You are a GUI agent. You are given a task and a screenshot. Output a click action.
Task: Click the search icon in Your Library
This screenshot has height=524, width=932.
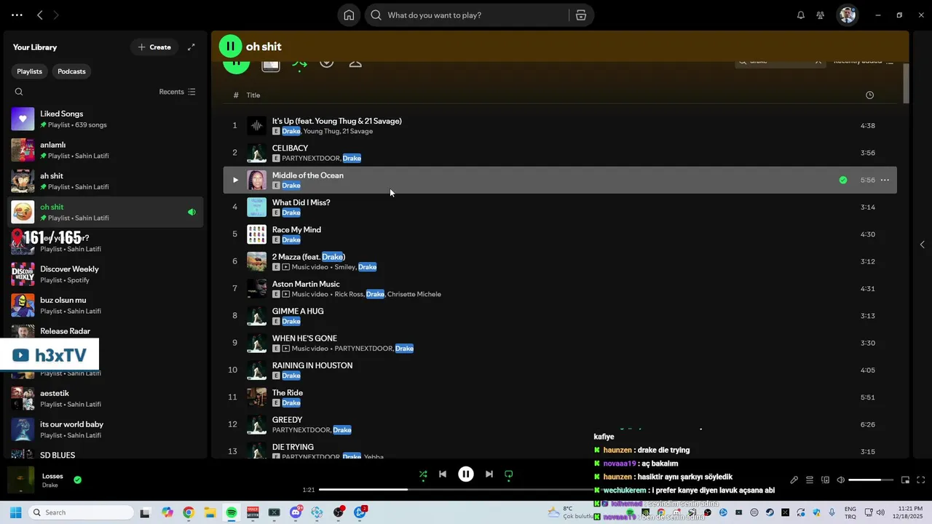click(x=19, y=92)
